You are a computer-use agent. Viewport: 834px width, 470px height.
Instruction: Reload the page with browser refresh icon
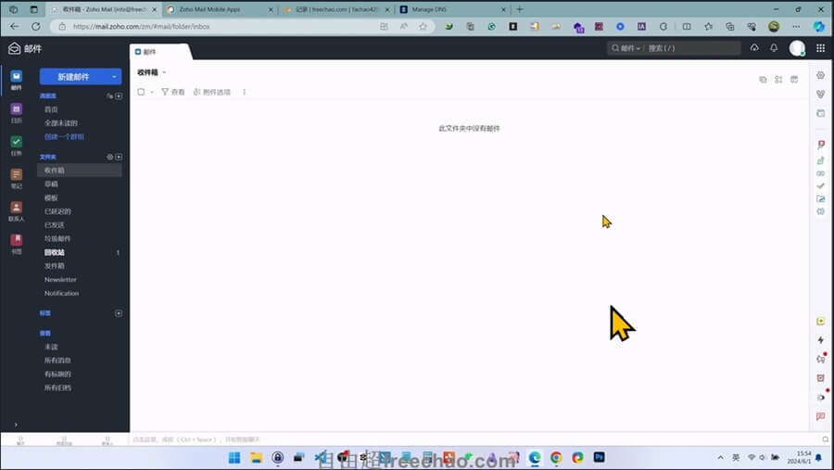tap(35, 27)
